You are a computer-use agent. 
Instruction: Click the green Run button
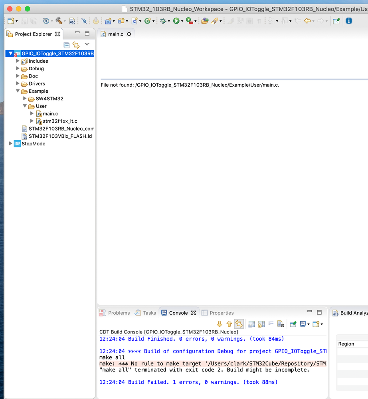coord(176,21)
